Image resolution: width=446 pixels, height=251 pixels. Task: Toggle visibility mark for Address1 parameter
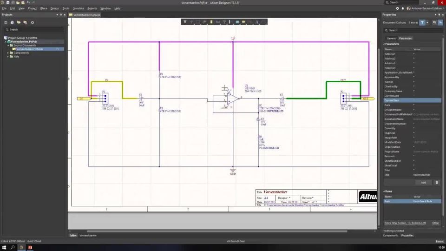(x=414, y=54)
